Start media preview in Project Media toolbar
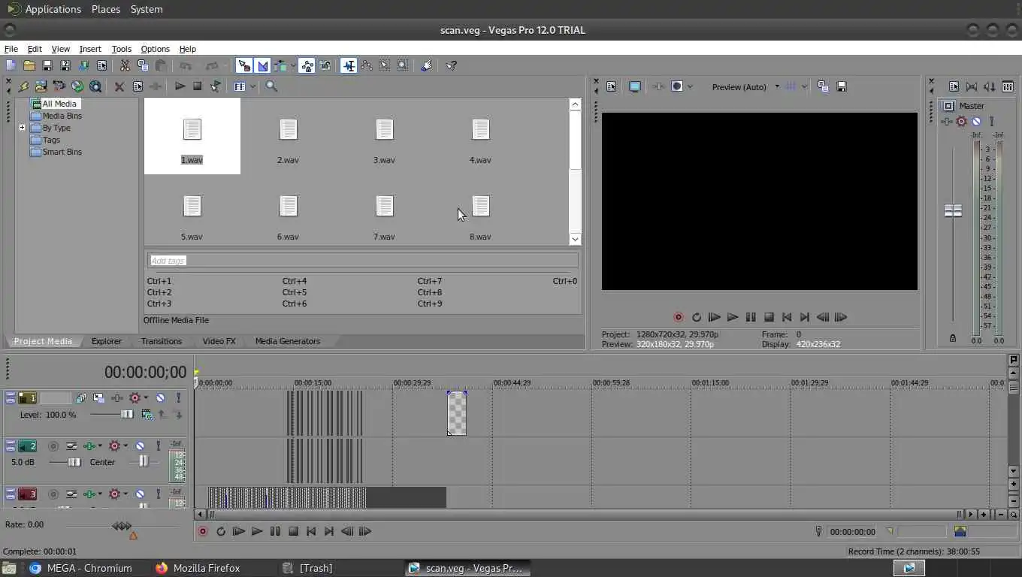 180,86
